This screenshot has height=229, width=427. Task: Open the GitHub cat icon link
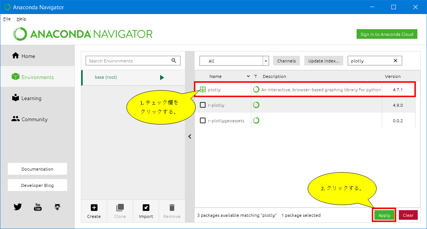[x=57, y=207]
